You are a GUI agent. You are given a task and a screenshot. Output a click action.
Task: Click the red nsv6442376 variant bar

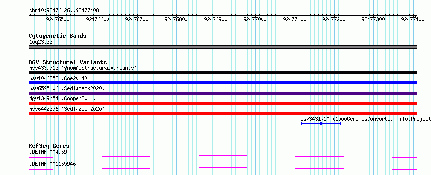[223, 113]
